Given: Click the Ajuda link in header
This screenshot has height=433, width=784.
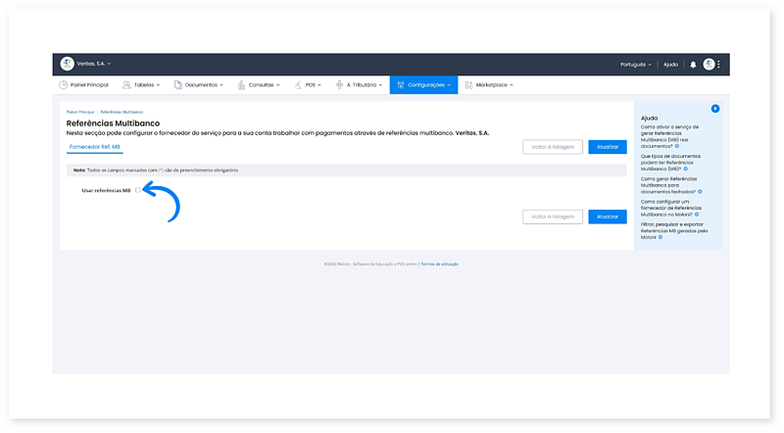Looking at the screenshot, I should pos(670,65).
